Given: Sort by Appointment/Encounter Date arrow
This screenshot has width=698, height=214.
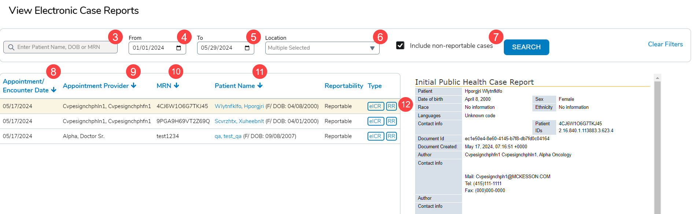Looking at the screenshot, I should (x=54, y=90).
